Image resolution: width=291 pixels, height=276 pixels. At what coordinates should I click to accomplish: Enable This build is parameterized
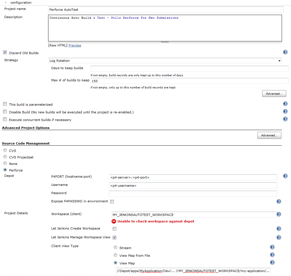pos(5,104)
